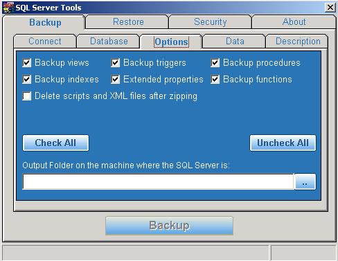Screen dimensions: 338x261
Task: Enable Delete scripts and XML files after zipping
Action: click(x=27, y=96)
